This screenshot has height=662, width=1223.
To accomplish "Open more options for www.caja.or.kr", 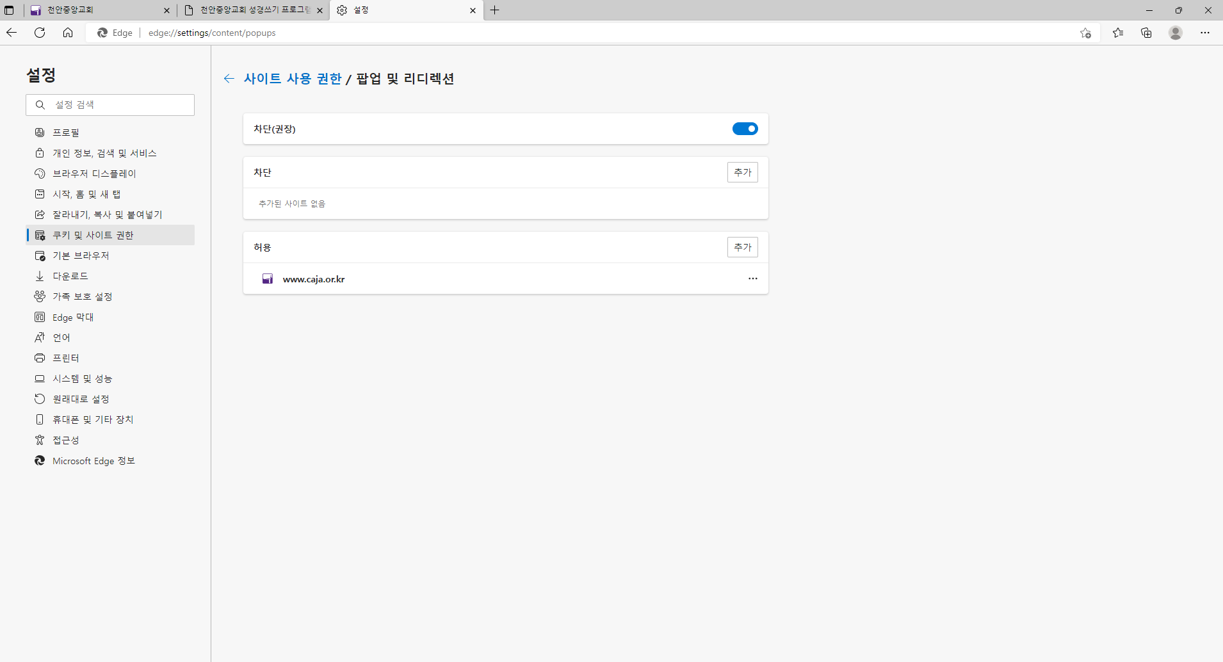I will click(x=752, y=279).
